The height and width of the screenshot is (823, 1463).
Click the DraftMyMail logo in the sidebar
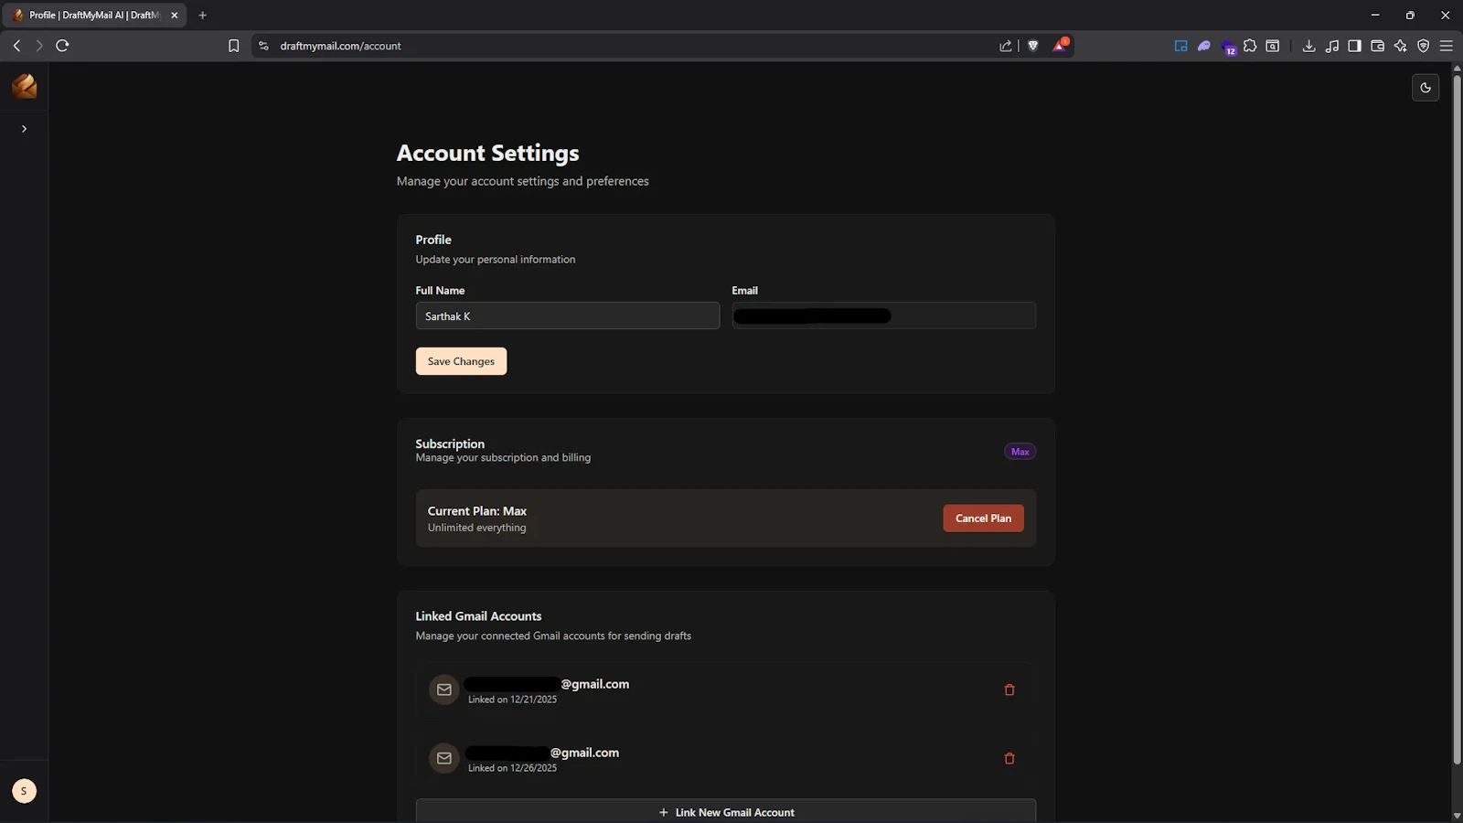[25, 86]
